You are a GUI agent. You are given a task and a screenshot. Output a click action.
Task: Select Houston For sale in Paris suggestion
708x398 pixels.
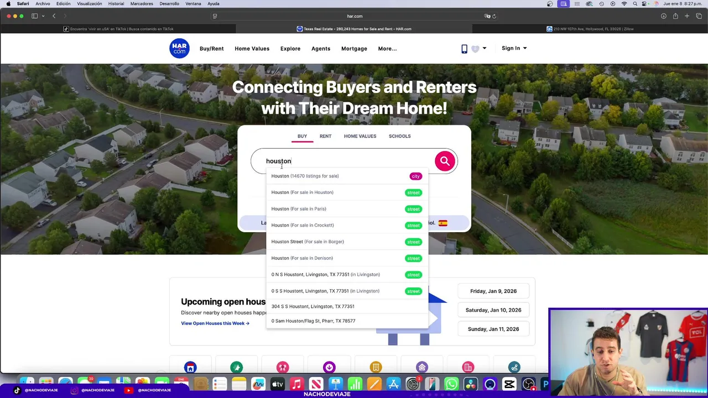(347, 209)
